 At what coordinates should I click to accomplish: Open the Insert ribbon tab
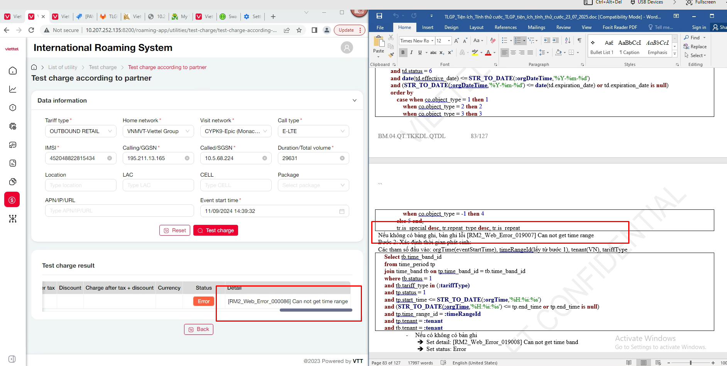pyautogui.click(x=427, y=27)
